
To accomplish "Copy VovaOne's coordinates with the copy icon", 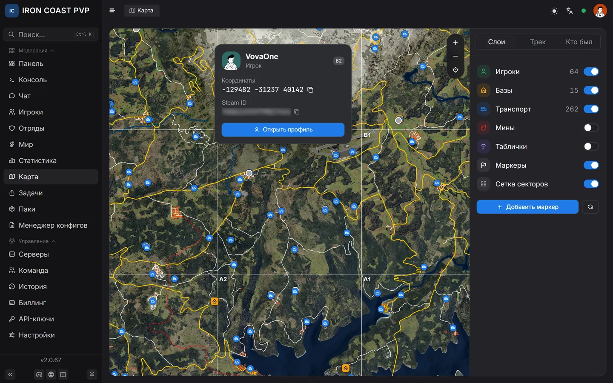I will coord(310,90).
